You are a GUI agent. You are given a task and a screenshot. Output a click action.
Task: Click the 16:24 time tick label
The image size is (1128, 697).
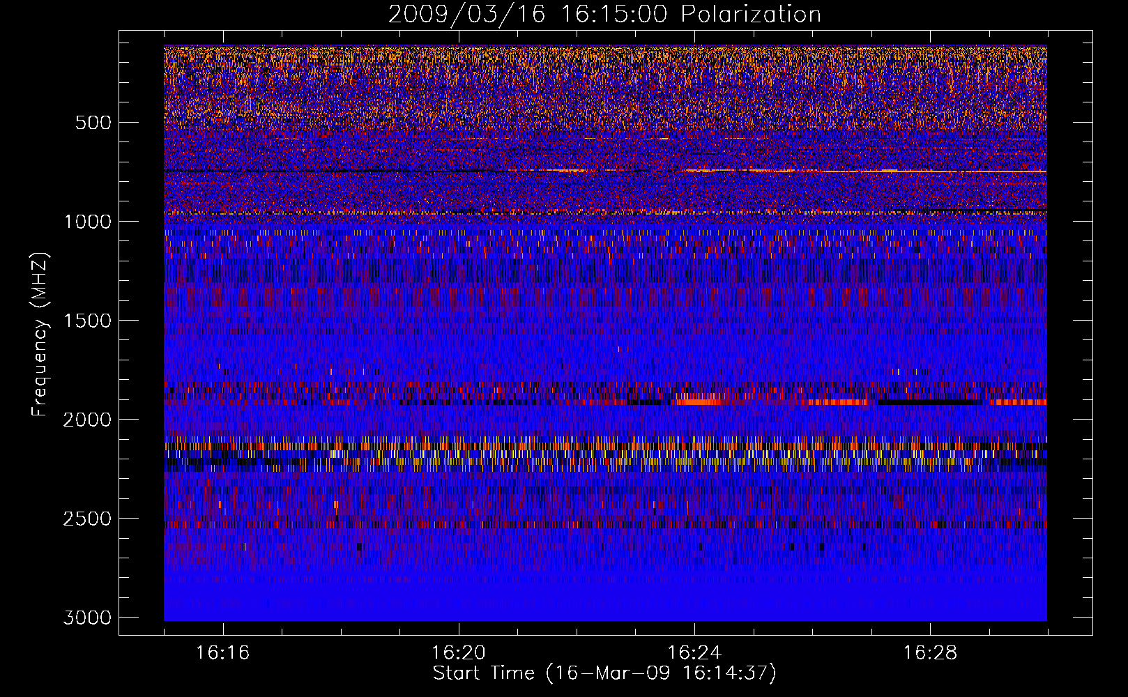pyautogui.click(x=694, y=653)
